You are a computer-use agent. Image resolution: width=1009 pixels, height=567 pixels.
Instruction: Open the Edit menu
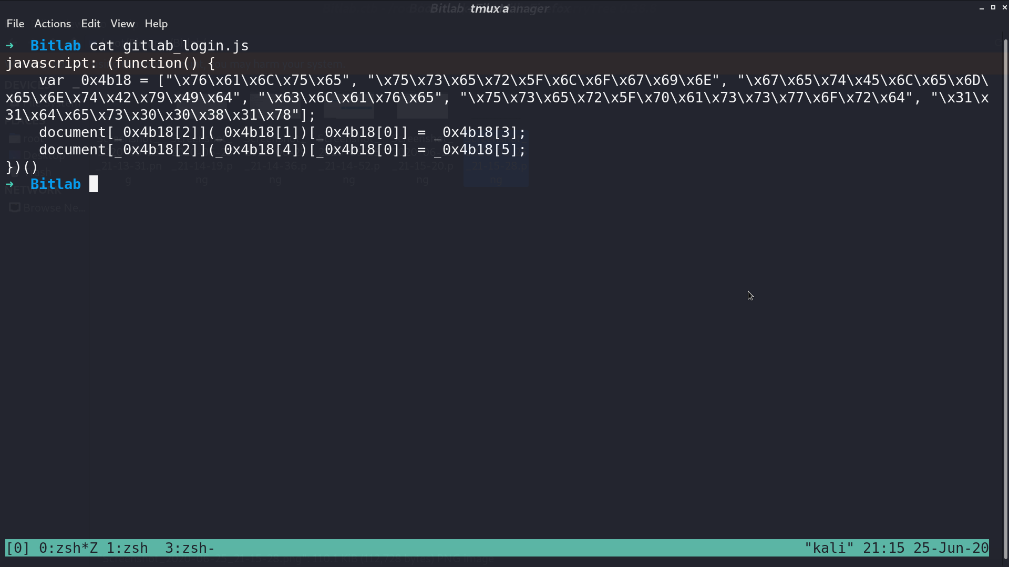tap(90, 24)
